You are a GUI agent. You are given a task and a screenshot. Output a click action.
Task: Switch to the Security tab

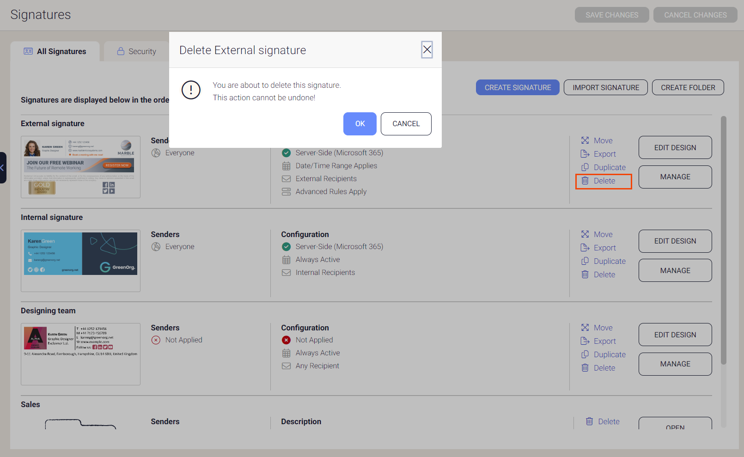[137, 51]
